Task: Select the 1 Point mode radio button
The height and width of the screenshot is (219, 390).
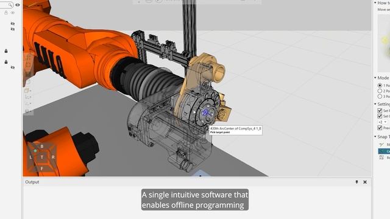Action: coord(380,85)
